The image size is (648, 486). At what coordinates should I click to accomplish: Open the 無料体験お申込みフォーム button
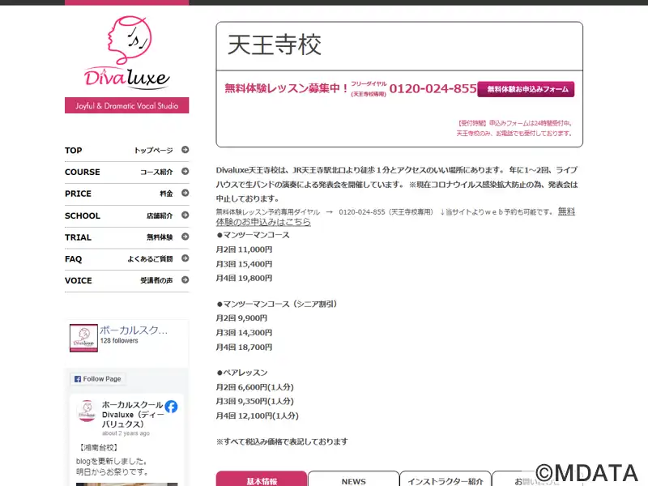click(526, 89)
